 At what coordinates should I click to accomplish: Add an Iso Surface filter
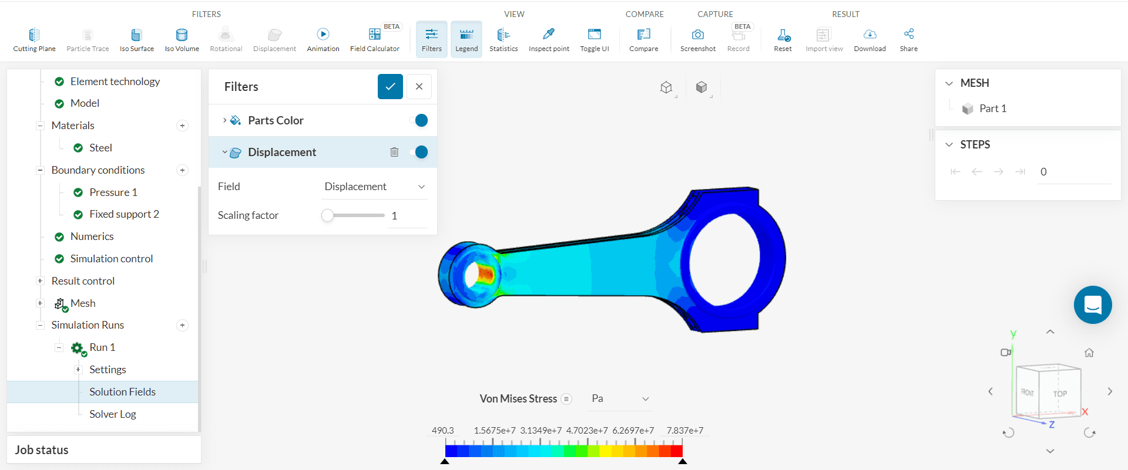(x=136, y=39)
